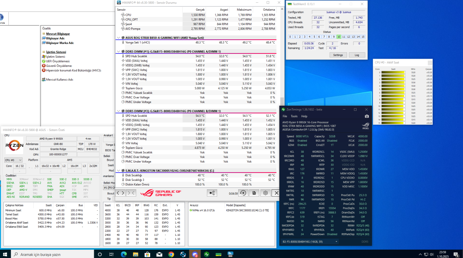Collapse the ASUS ROG STRIX B850-A sensor group
Image resolution: width=463 pixels, height=258 pixels.
tap(118, 38)
